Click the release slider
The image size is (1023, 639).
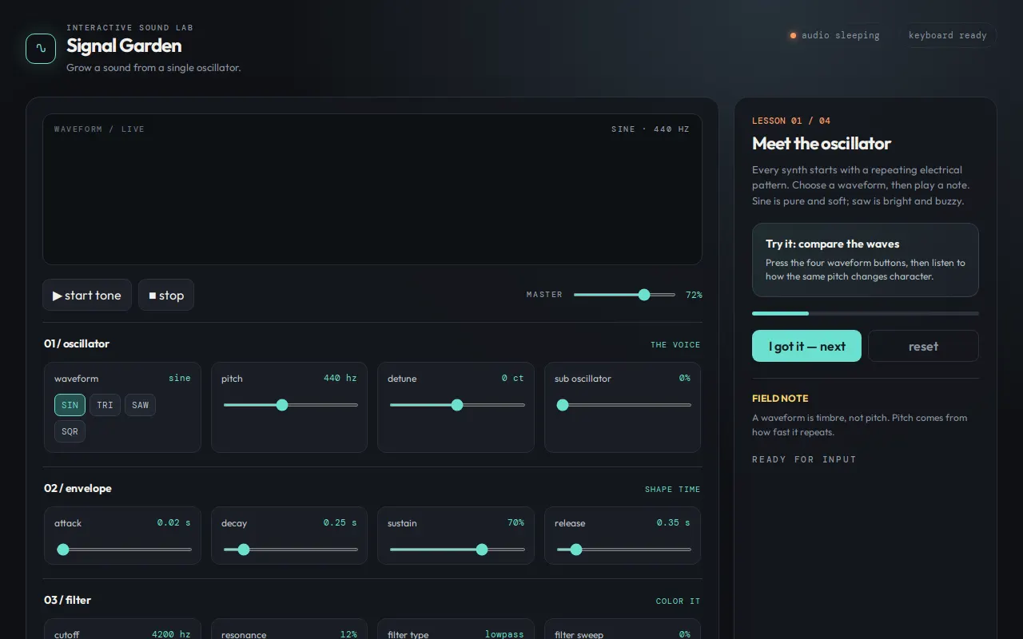[623, 550]
